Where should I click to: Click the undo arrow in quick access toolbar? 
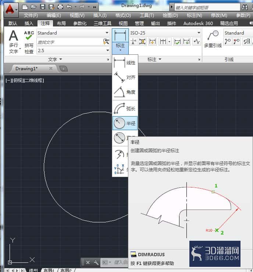pos(69,7)
